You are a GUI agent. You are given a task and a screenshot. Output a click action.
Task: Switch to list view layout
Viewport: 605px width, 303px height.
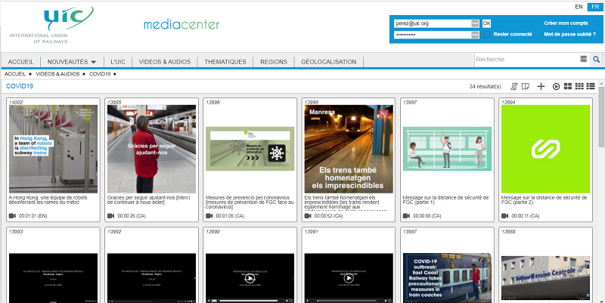pyautogui.click(x=591, y=86)
